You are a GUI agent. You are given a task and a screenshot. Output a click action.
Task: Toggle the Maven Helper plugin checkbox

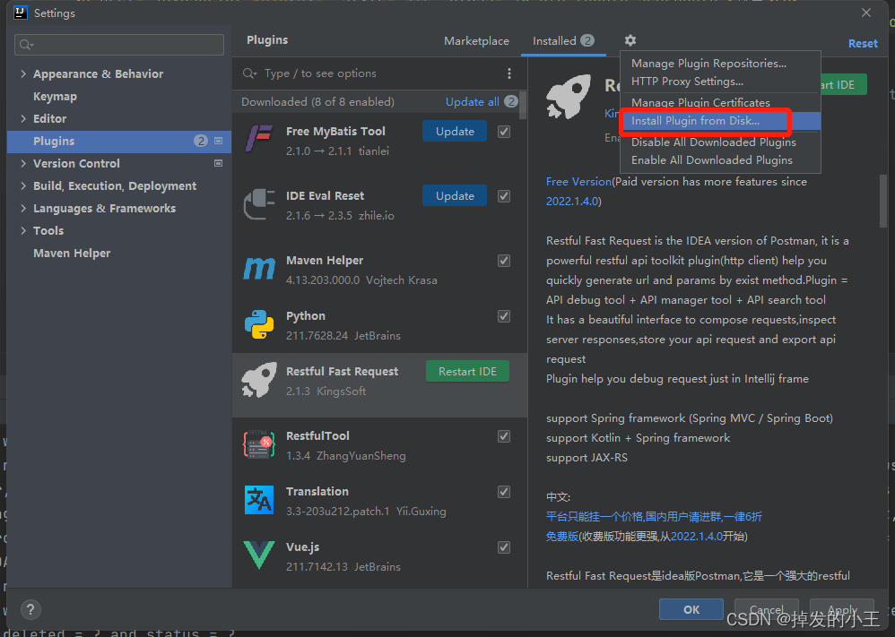[x=504, y=261]
